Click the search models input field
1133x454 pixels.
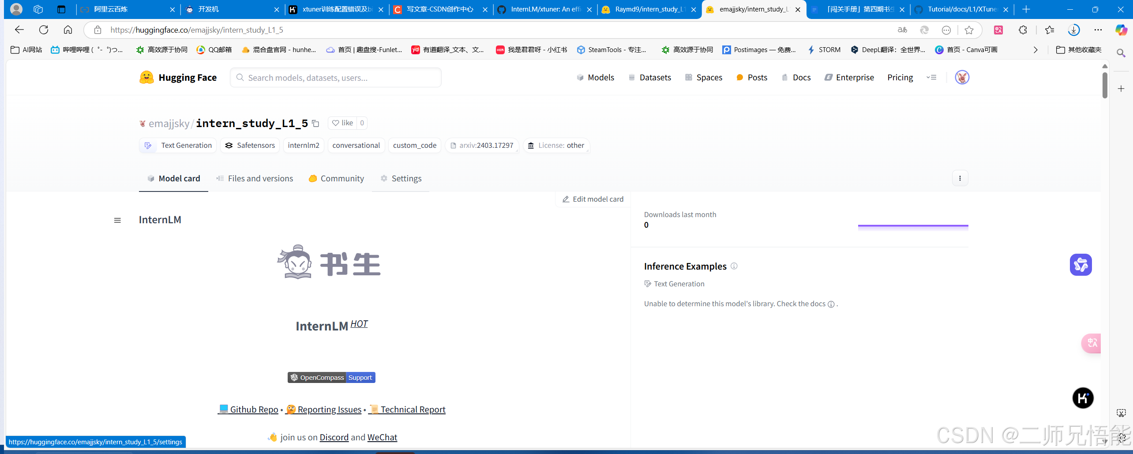335,77
